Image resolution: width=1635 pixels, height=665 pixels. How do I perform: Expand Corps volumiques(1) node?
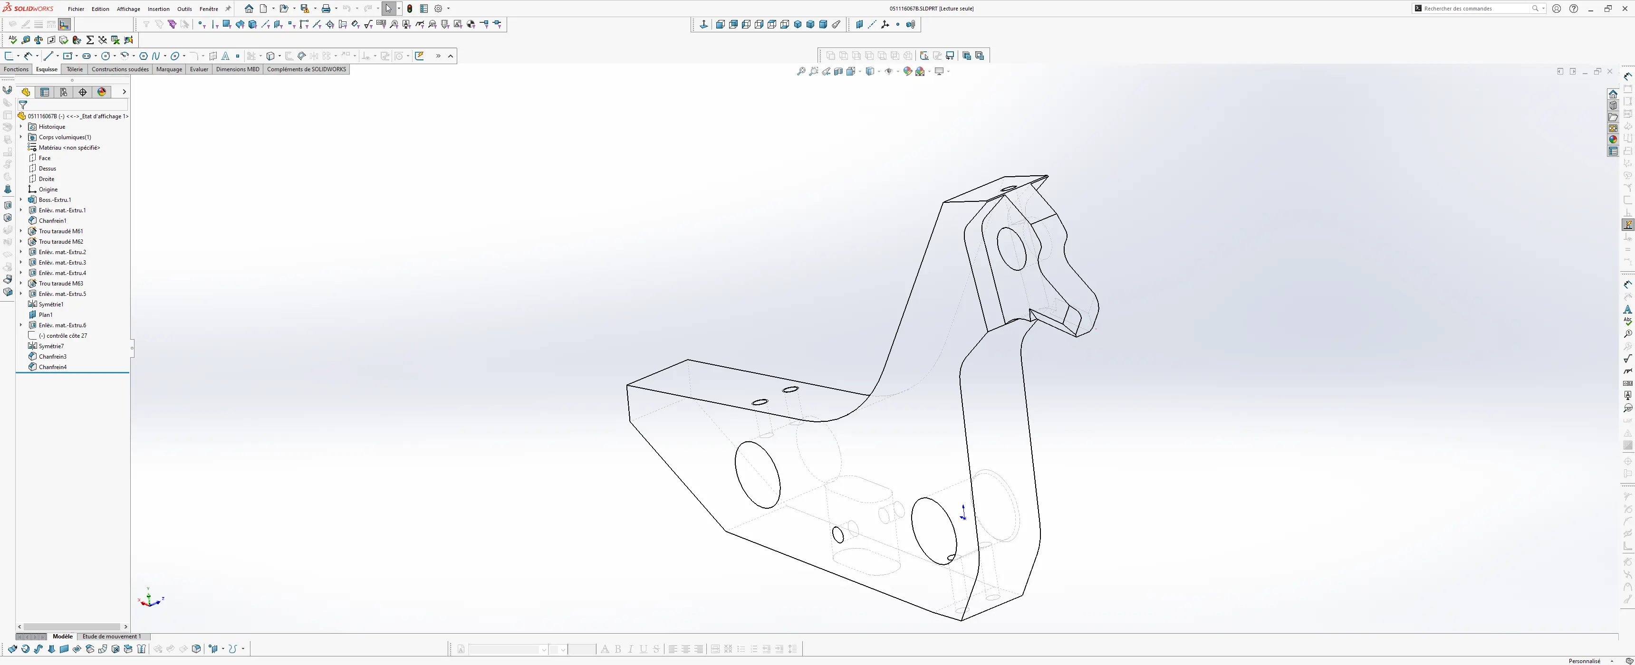click(20, 137)
